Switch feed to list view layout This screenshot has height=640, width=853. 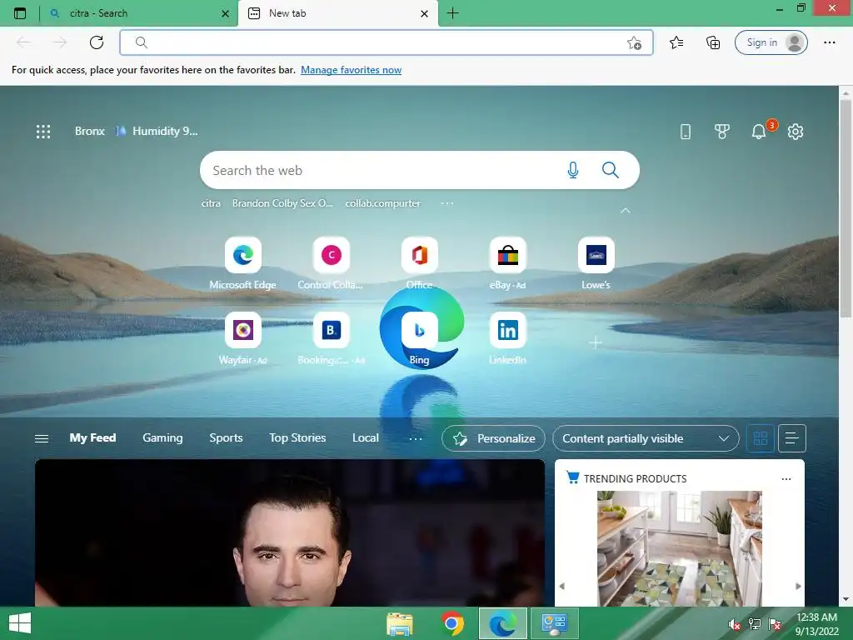(x=792, y=438)
